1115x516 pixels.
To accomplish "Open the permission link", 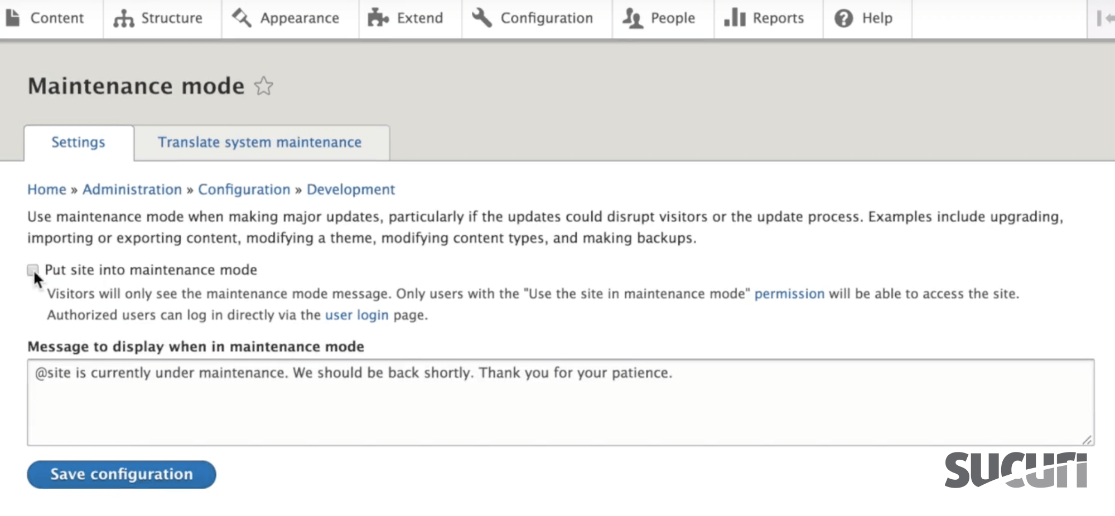I will pyautogui.click(x=789, y=294).
